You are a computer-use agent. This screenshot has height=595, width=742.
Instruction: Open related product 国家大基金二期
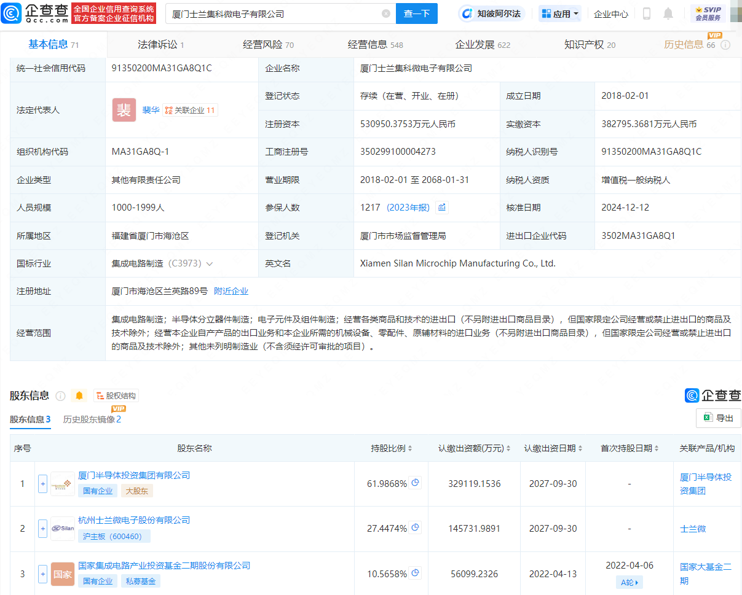tap(706, 574)
